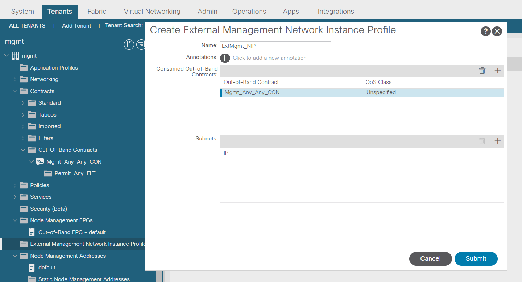This screenshot has height=282, width=522.
Task: Collapse the Mgmt_Any_Any_CON tree node
Action: [x=31, y=162]
